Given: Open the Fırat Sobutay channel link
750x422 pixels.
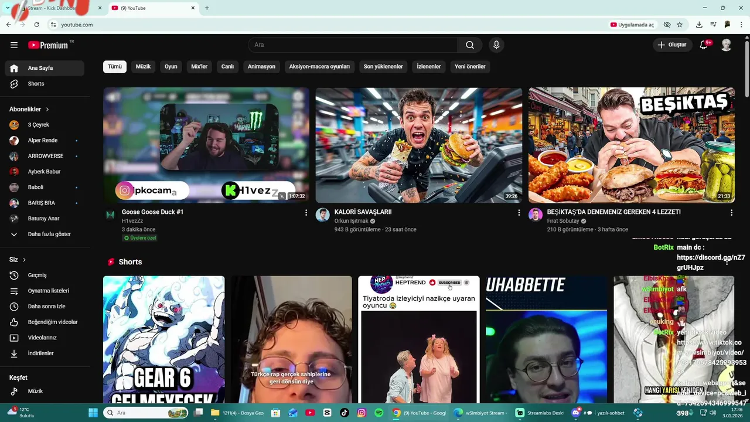Looking at the screenshot, I should pyautogui.click(x=562, y=221).
